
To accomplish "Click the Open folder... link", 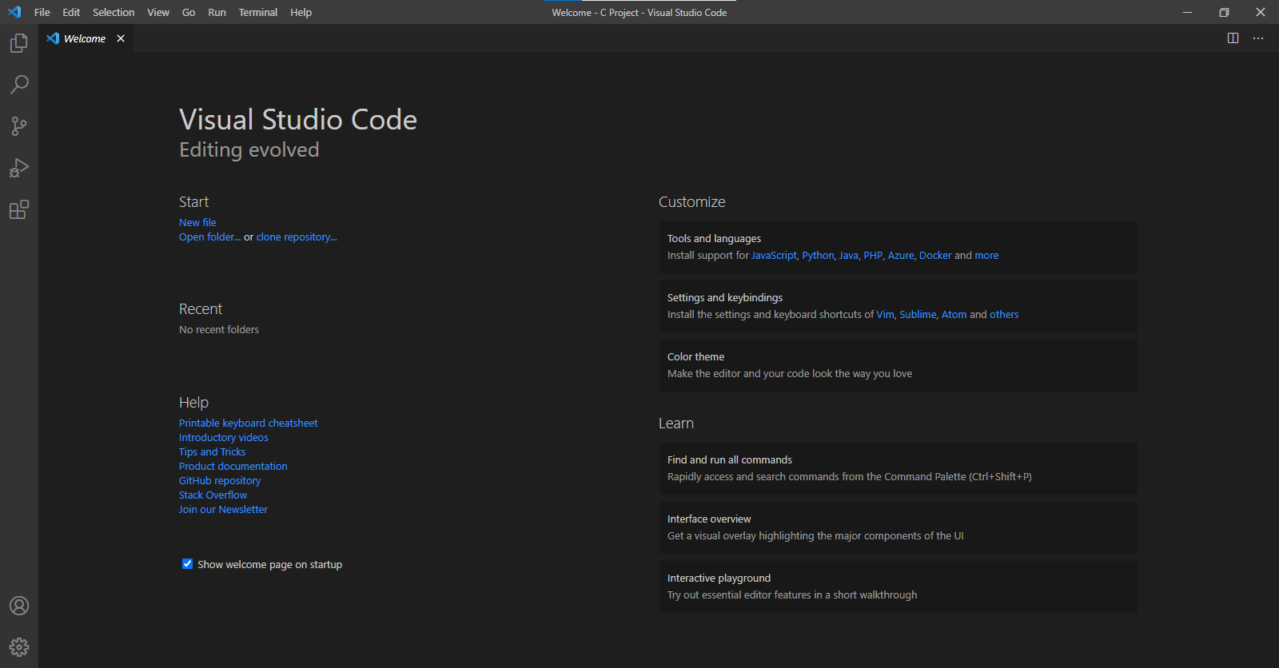I will tap(209, 237).
